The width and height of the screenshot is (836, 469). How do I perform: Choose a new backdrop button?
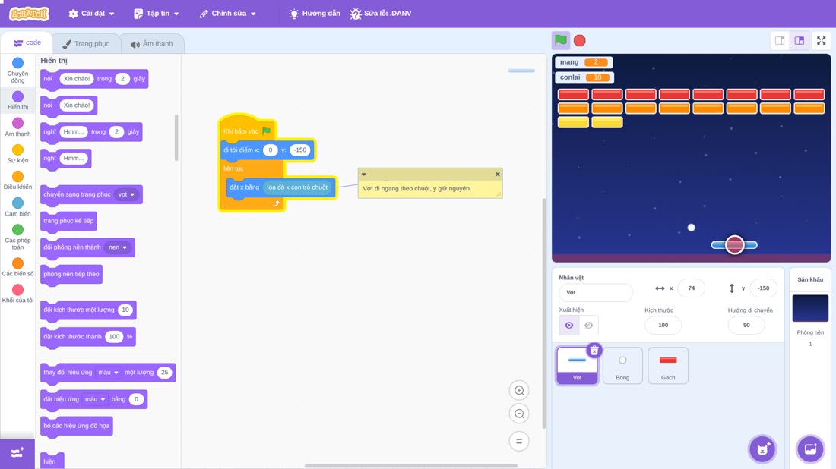[x=810, y=449]
